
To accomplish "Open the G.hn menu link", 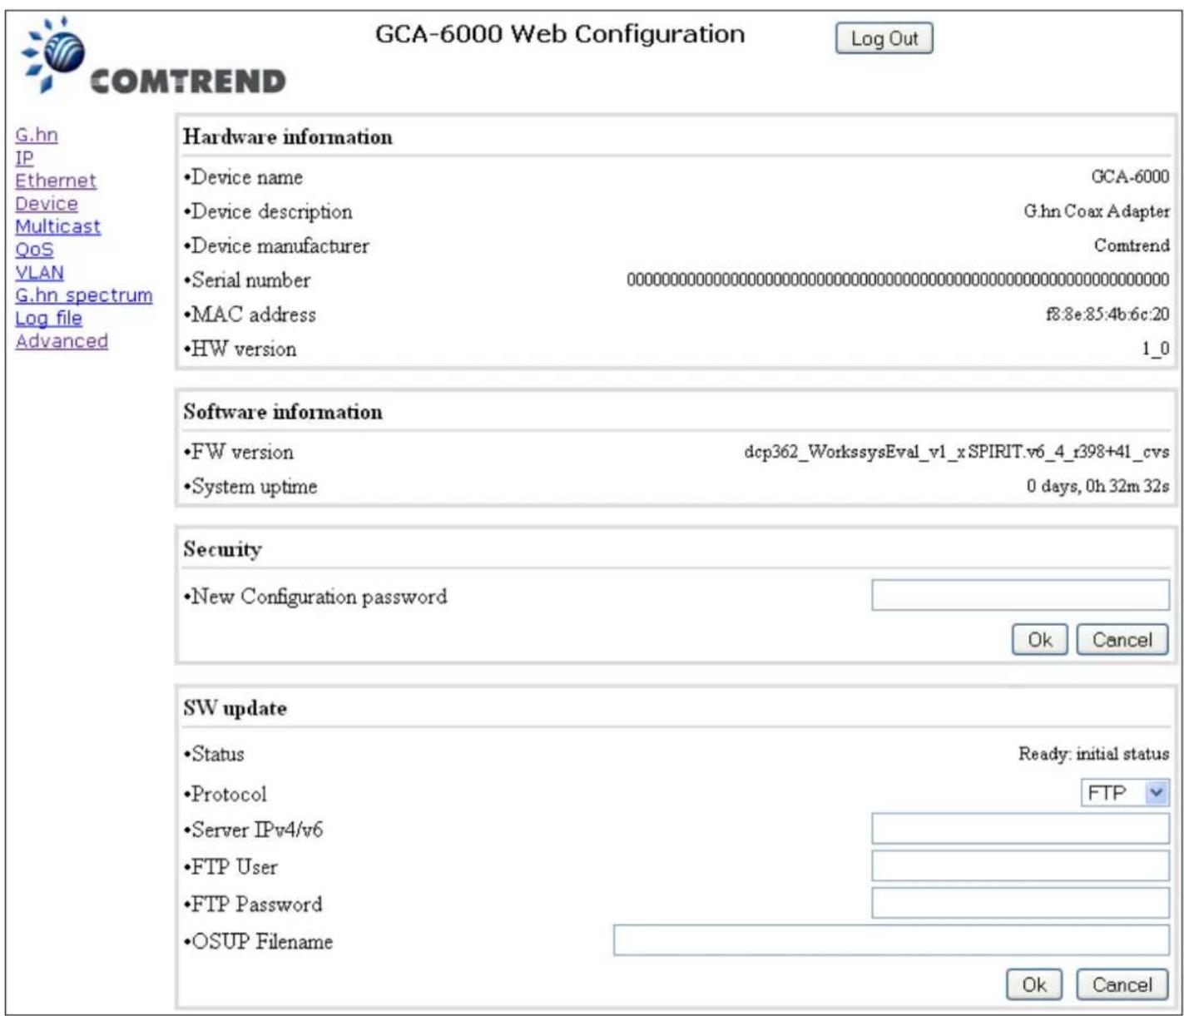I will [37, 135].
